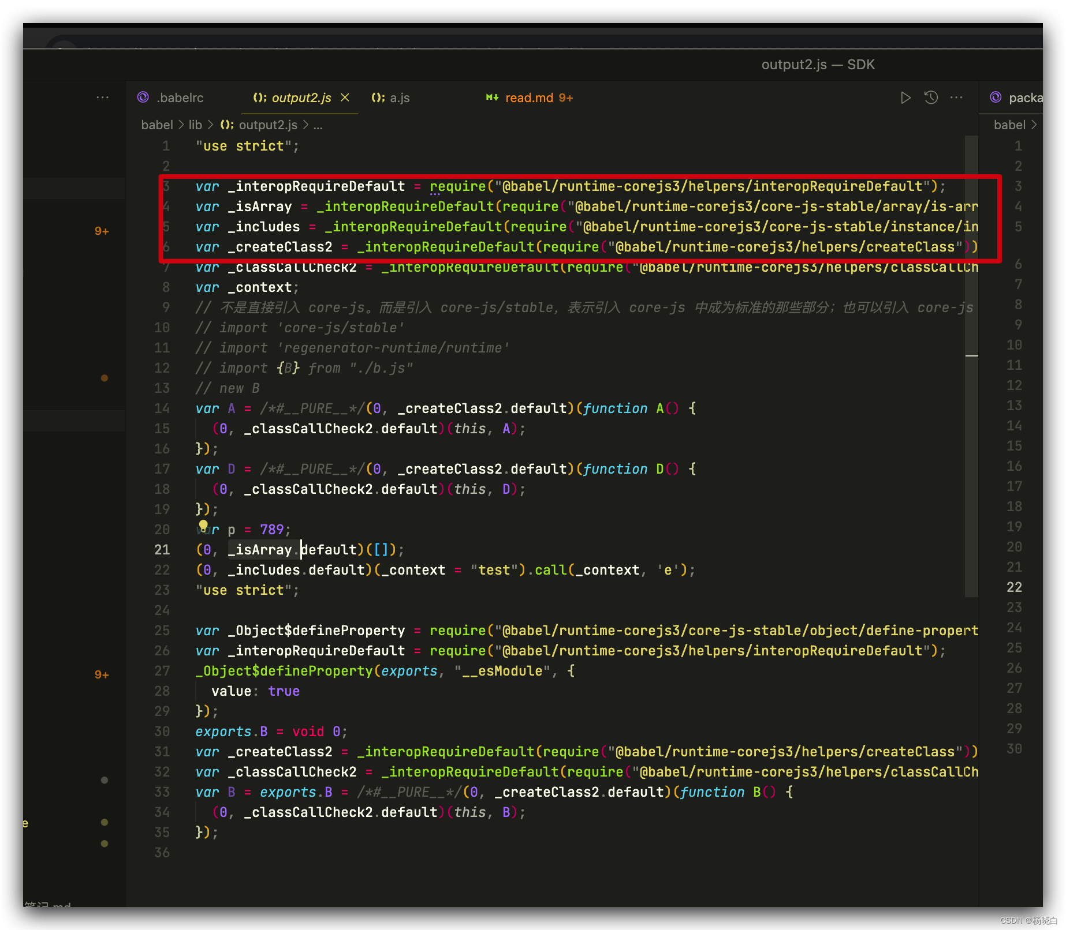Click the Run Code play icon
The image size is (1066, 930).
[905, 97]
